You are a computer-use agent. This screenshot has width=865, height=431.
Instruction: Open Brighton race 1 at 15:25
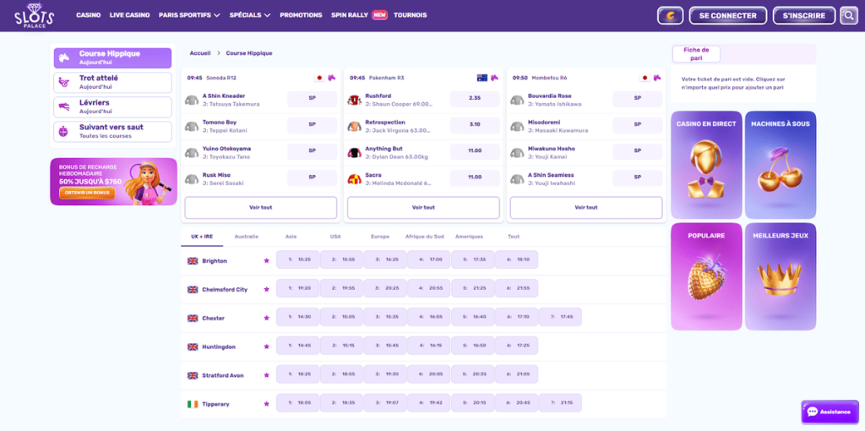[298, 259]
